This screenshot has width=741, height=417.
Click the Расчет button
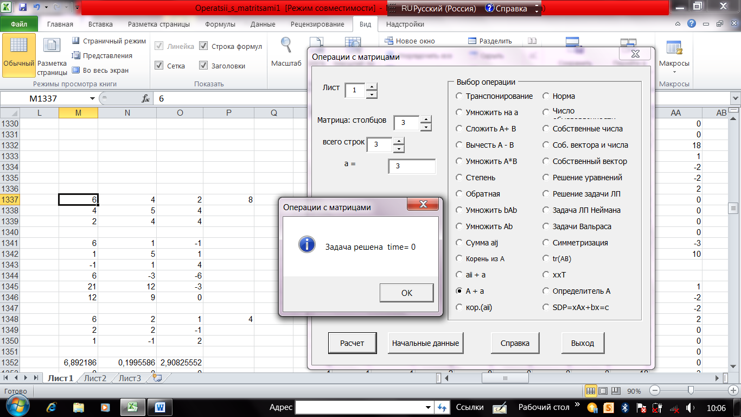pos(352,343)
